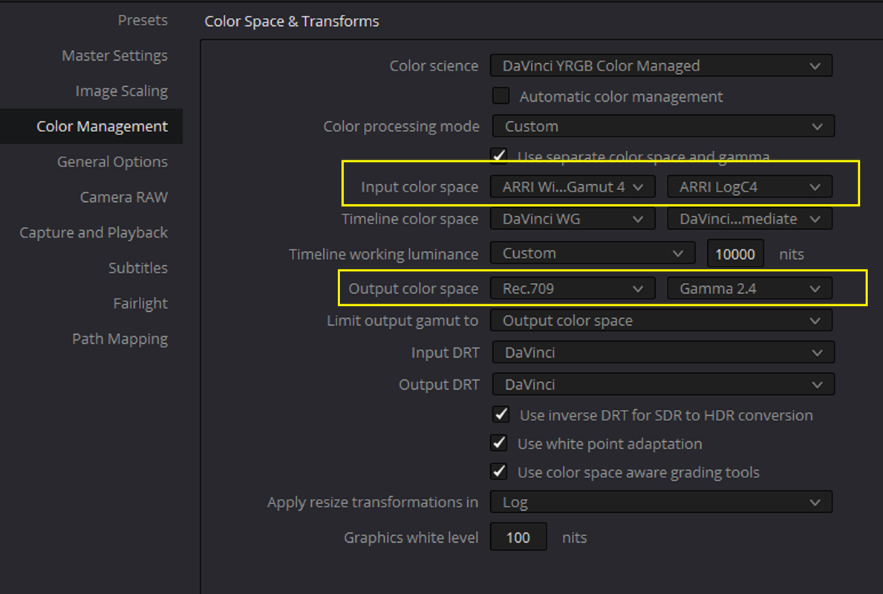Image resolution: width=883 pixels, height=594 pixels.
Task: Toggle Use inverse DRT for SDR to HDR
Action: (x=501, y=414)
